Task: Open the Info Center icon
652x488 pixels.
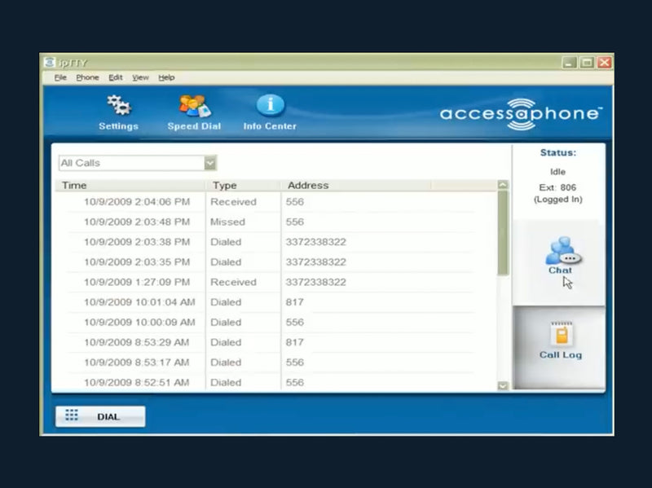Action: click(271, 106)
